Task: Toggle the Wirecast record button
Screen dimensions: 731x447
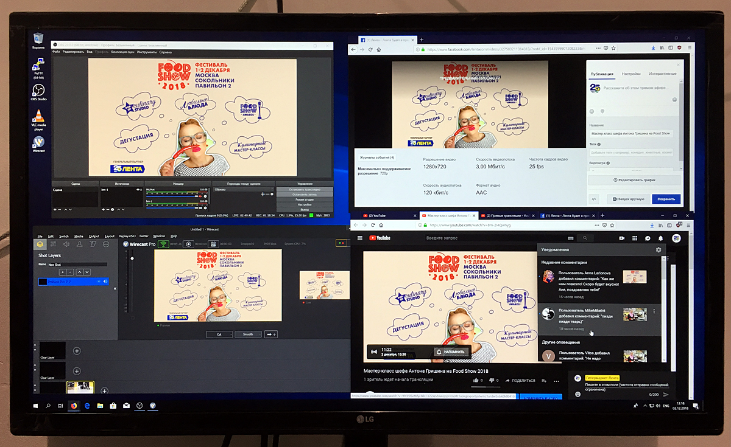Action: point(189,244)
